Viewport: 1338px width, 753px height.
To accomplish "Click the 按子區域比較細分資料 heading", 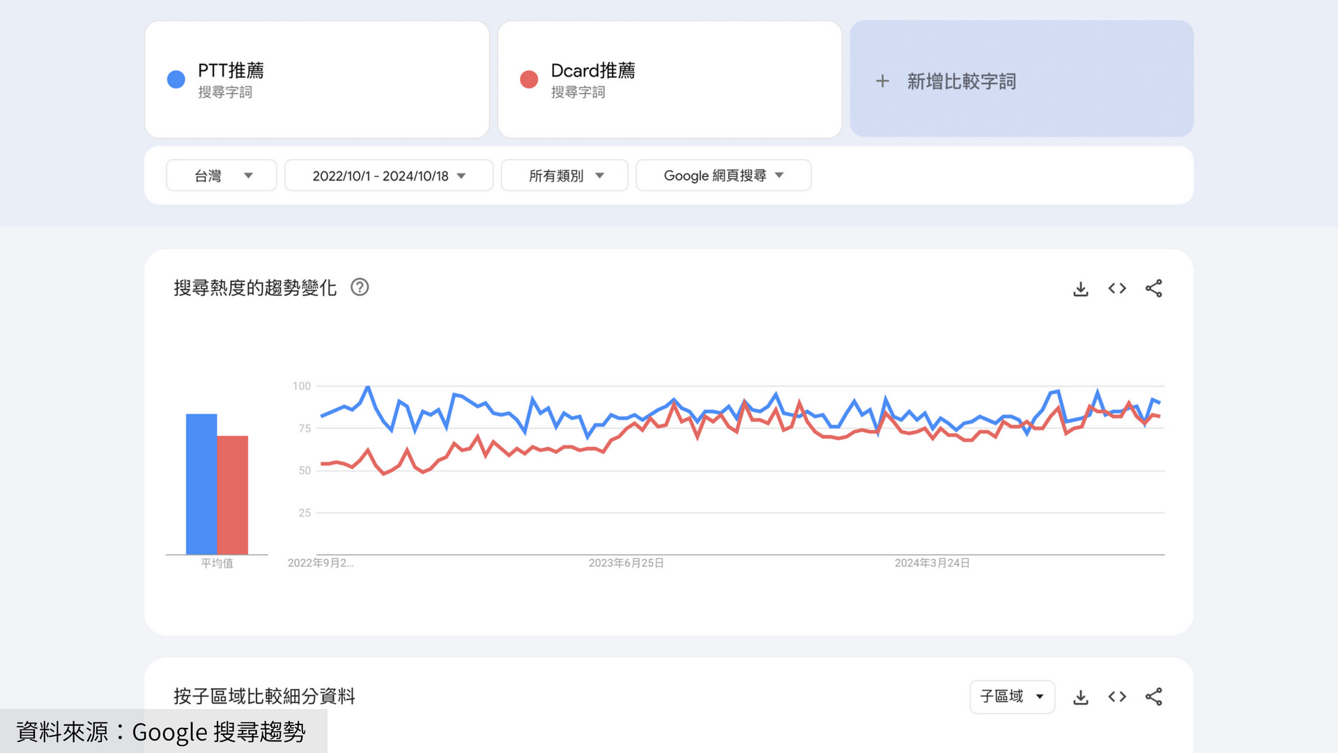I will click(264, 697).
